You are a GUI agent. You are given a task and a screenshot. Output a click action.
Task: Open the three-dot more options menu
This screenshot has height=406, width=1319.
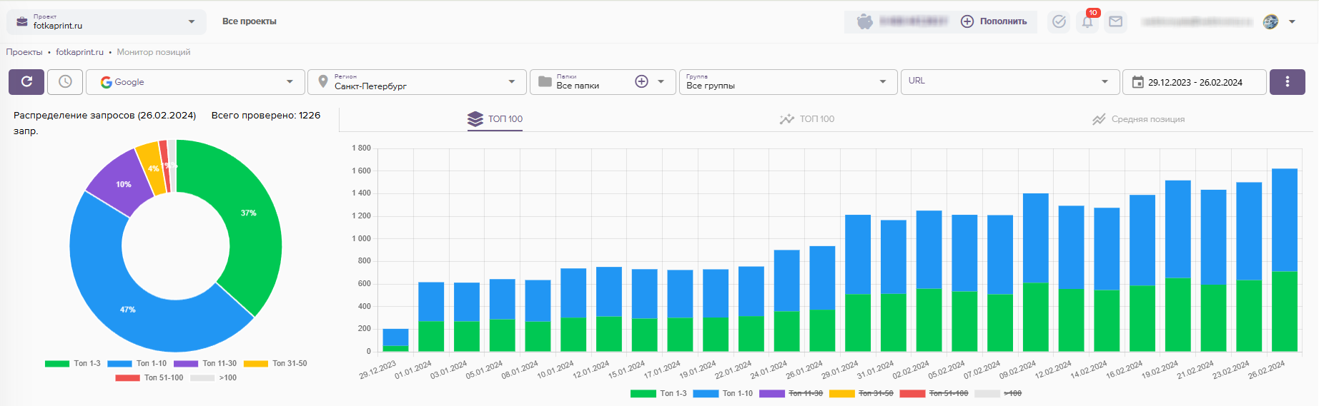(x=1287, y=82)
